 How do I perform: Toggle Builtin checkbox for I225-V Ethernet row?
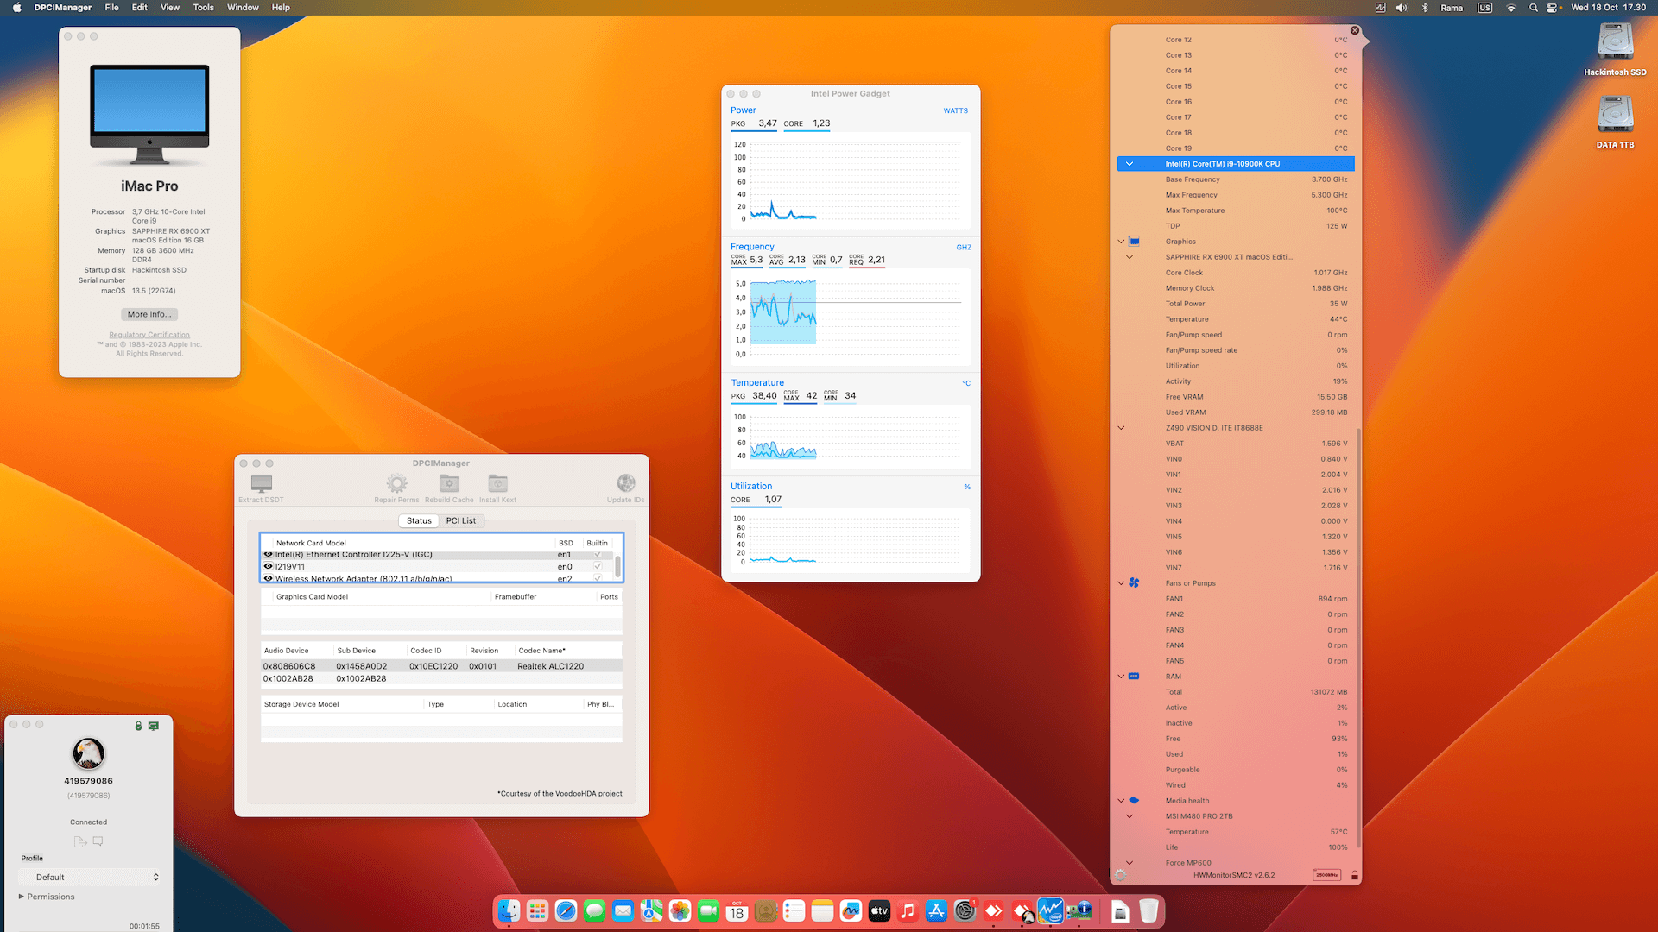pos(598,555)
